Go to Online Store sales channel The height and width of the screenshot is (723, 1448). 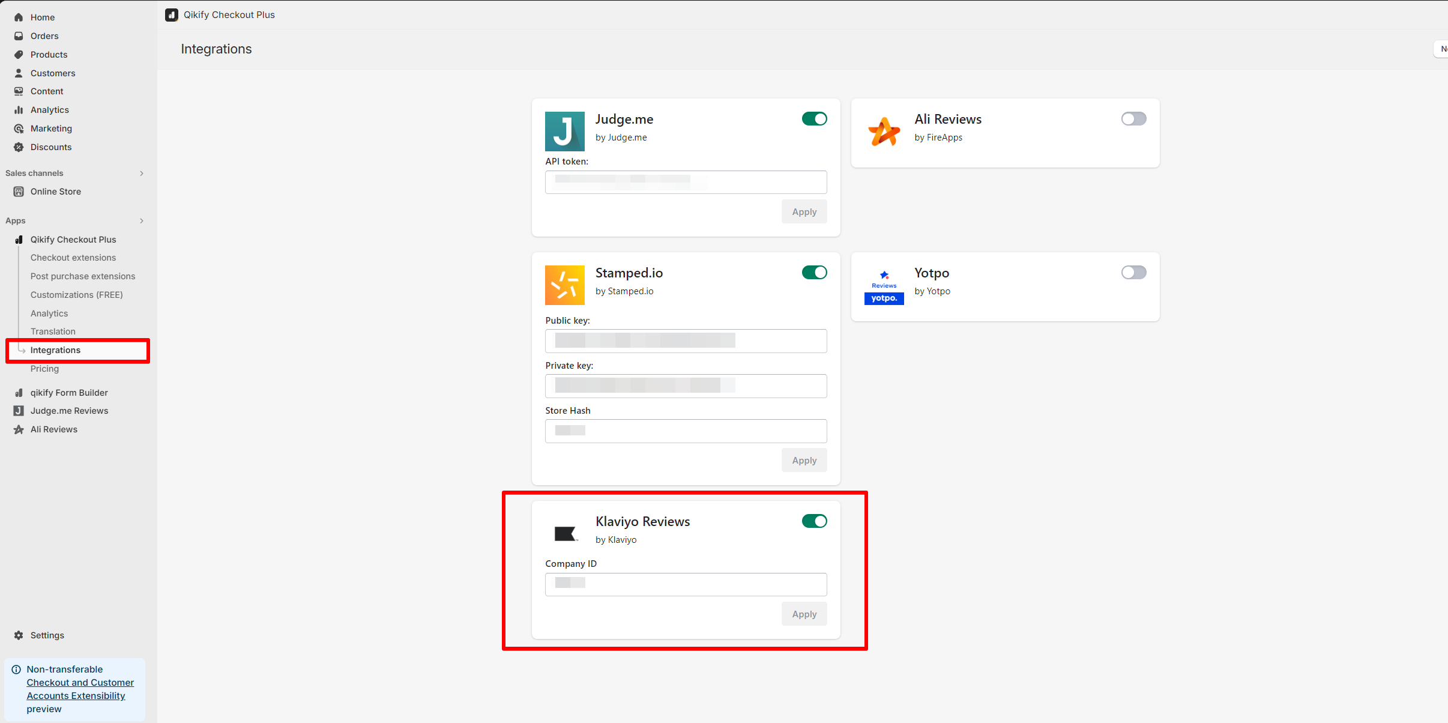tap(56, 192)
